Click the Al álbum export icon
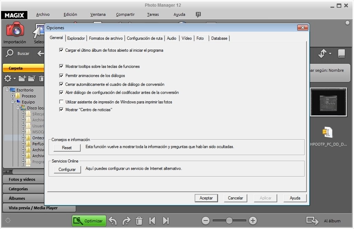This screenshot has width=354, height=229. coord(312,220)
